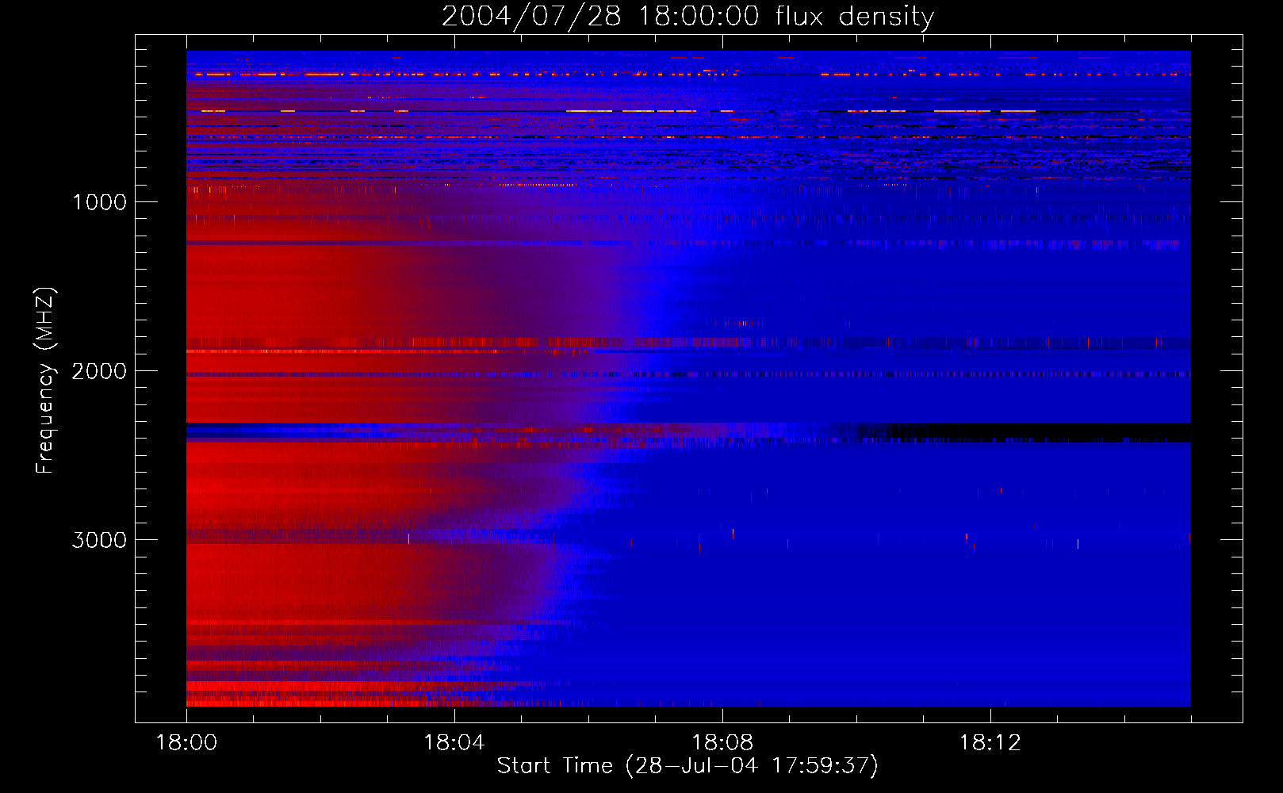The height and width of the screenshot is (793, 1283).
Task: Click the 2000 frequency tick label
Action: [x=99, y=371]
